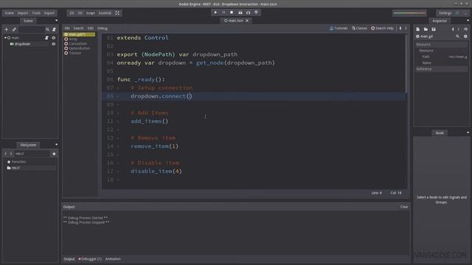This screenshot has height=265, width=472.
Task: Open debug options icon
Action: [x=257, y=13]
